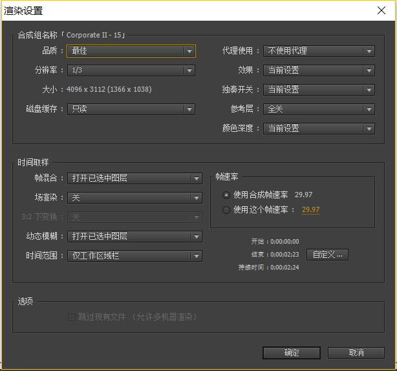
Task: Open the 分辨率 resolution dropdown
Action: 131,70
